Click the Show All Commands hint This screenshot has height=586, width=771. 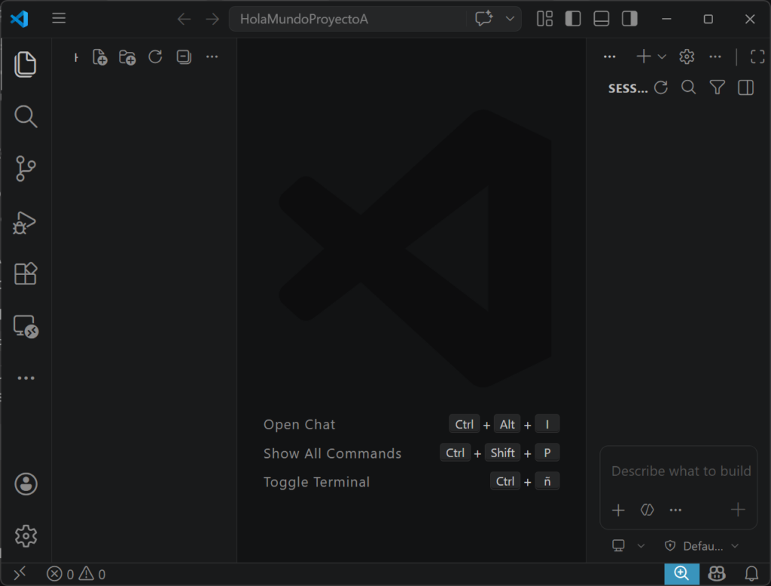pyautogui.click(x=332, y=453)
